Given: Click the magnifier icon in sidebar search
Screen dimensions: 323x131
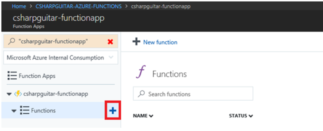Looking at the screenshot, I should coord(12,41).
